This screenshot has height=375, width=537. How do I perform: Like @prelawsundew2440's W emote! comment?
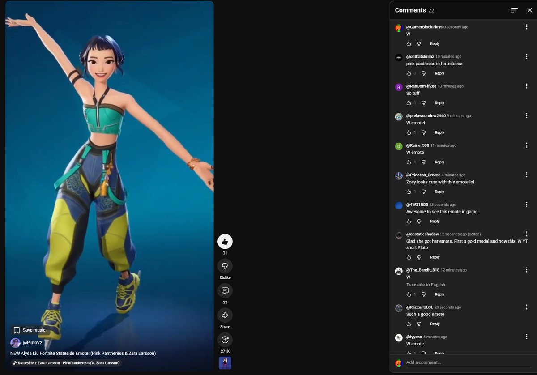tap(409, 132)
